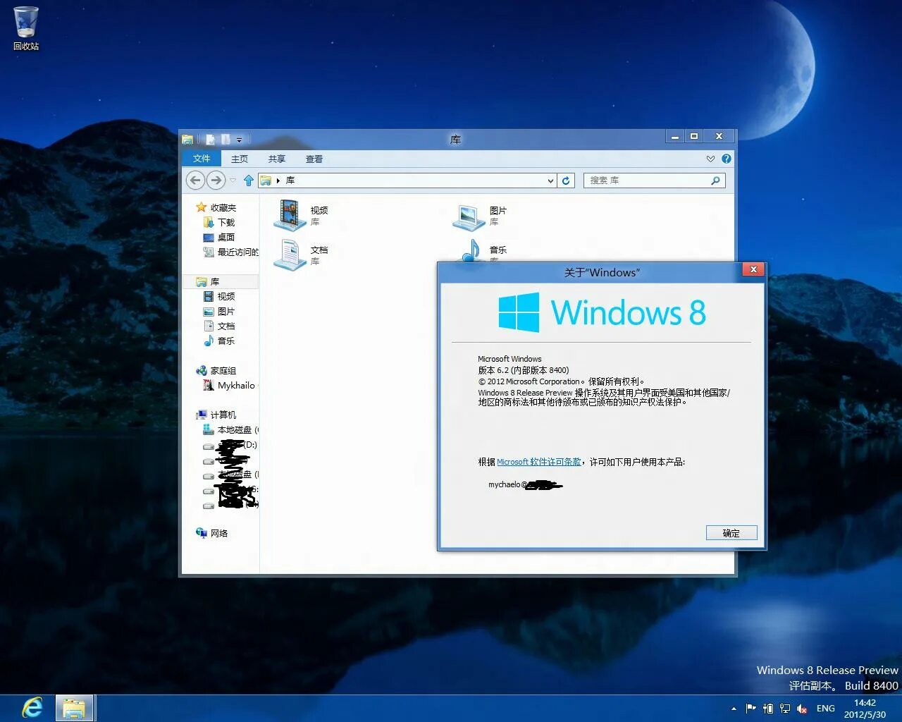Click the 音乐 library note icon
Viewport: 902px width, 722px height.
click(x=471, y=250)
